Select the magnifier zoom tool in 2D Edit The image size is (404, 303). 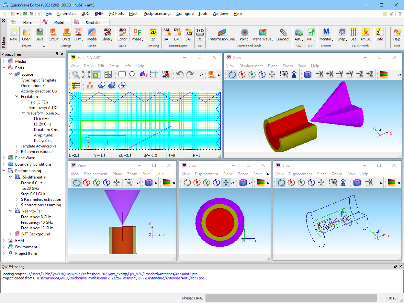coord(76,75)
